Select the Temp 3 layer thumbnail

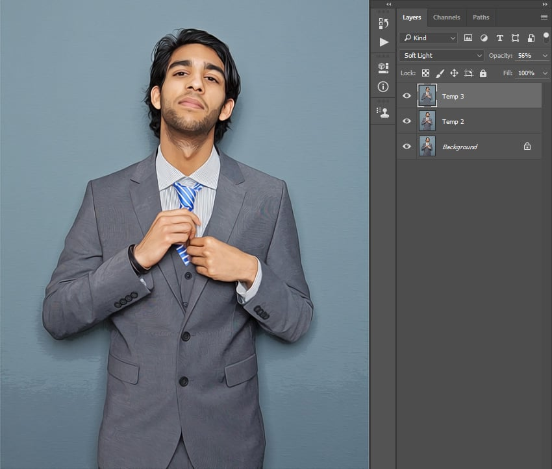pos(427,95)
